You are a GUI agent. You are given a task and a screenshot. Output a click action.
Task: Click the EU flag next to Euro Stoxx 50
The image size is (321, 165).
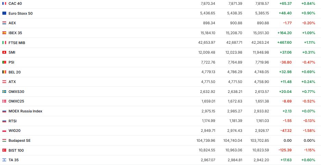coord(4,13)
